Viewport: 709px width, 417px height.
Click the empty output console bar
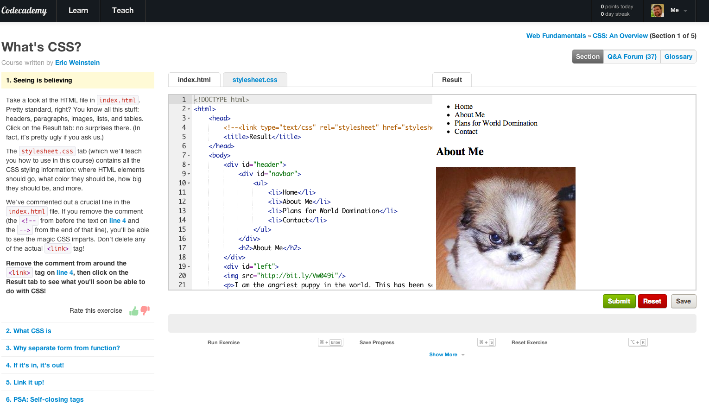tap(432, 323)
